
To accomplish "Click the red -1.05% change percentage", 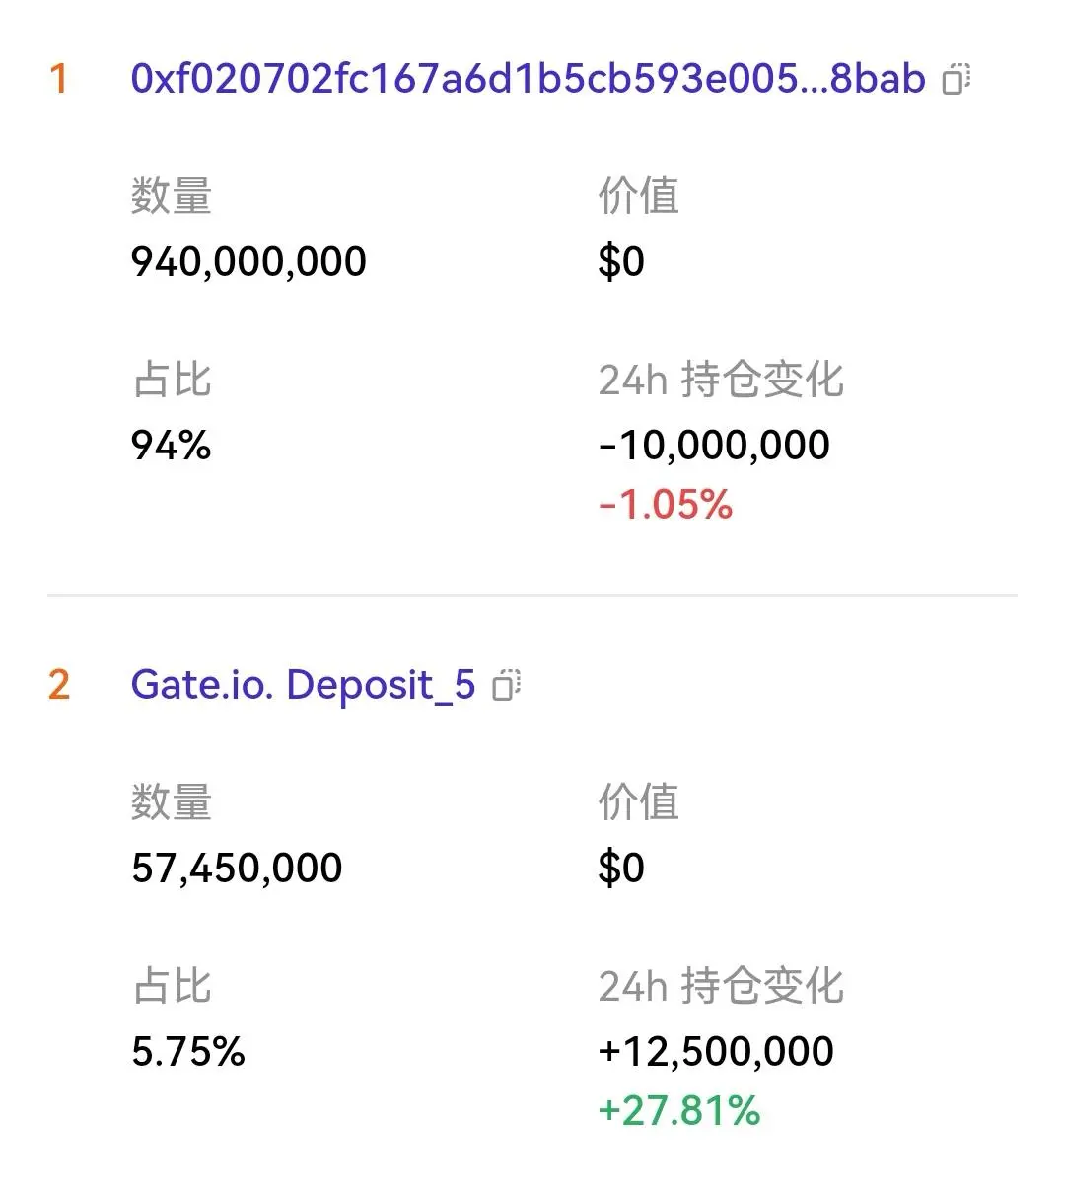I will click(x=666, y=505).
